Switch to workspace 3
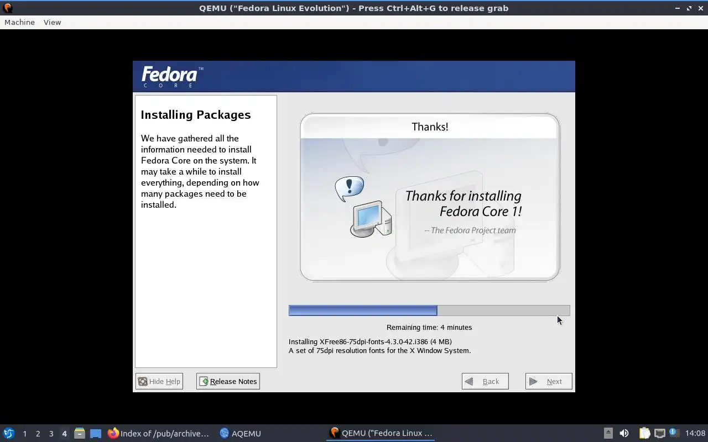708x442 pixels. click(51, 434)
